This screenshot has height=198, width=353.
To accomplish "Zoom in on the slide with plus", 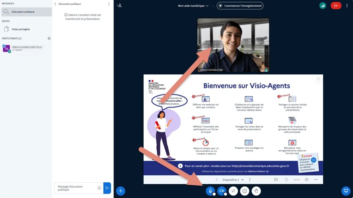I will tap(307, 180).
